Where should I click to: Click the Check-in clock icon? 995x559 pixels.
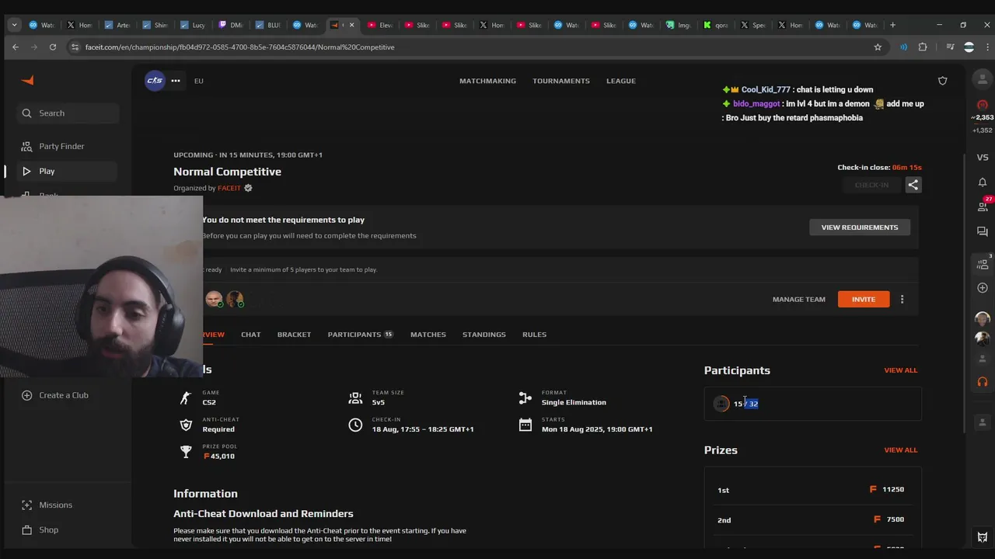[355, 425]
